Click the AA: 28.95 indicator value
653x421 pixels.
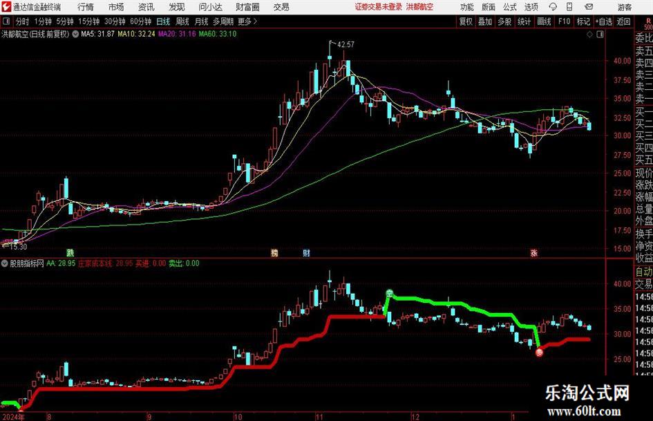point(61,263)
